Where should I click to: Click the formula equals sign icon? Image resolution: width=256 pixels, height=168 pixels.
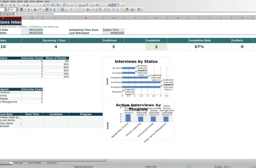[x=13, y=14]
